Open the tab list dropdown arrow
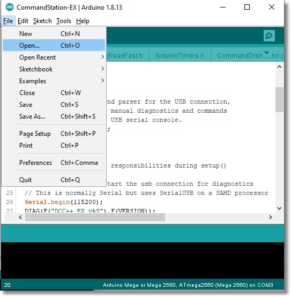 pyautogui.click(x=266, y=53)
